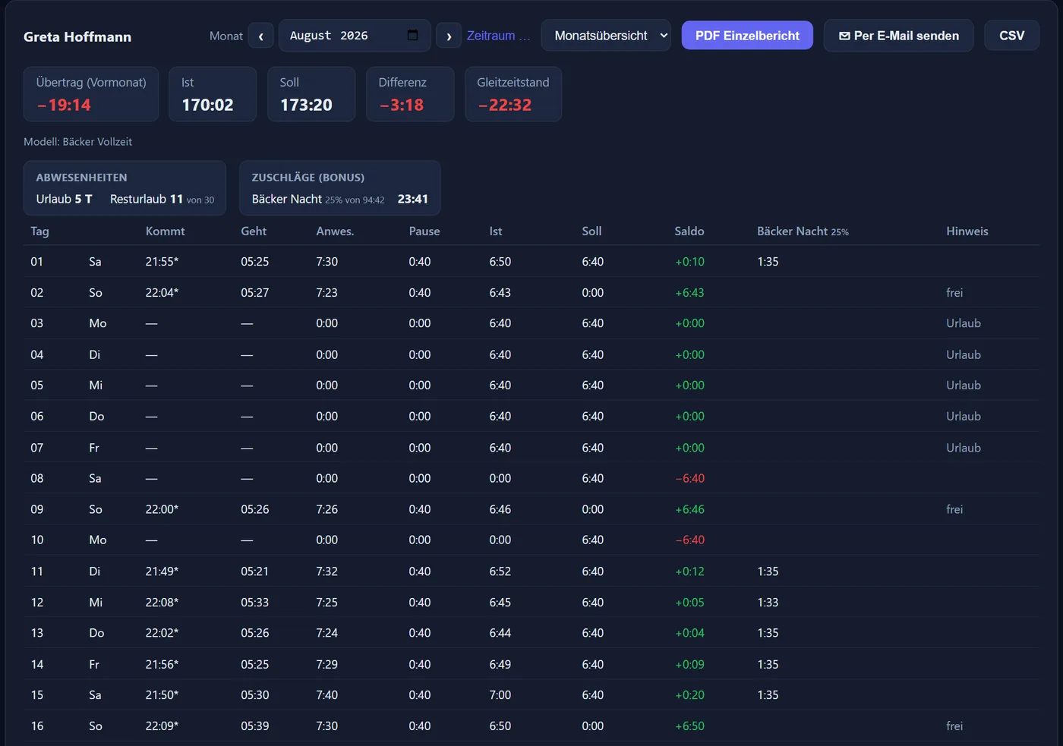Click the Differenz value −3:18
The image size is (1063, 746).
tap(402, 105)
